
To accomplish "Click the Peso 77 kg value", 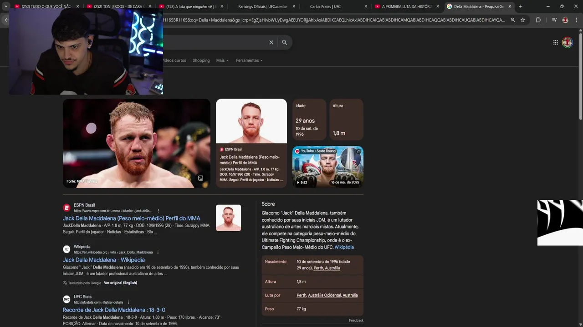I will 301,309.
